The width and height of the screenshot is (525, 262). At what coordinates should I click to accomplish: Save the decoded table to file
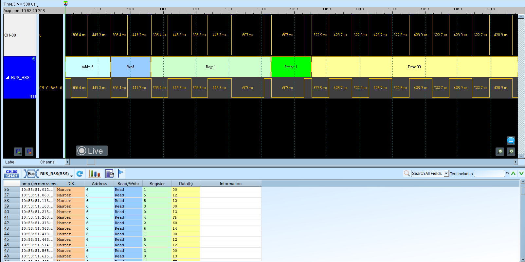[x=110, y=174]
